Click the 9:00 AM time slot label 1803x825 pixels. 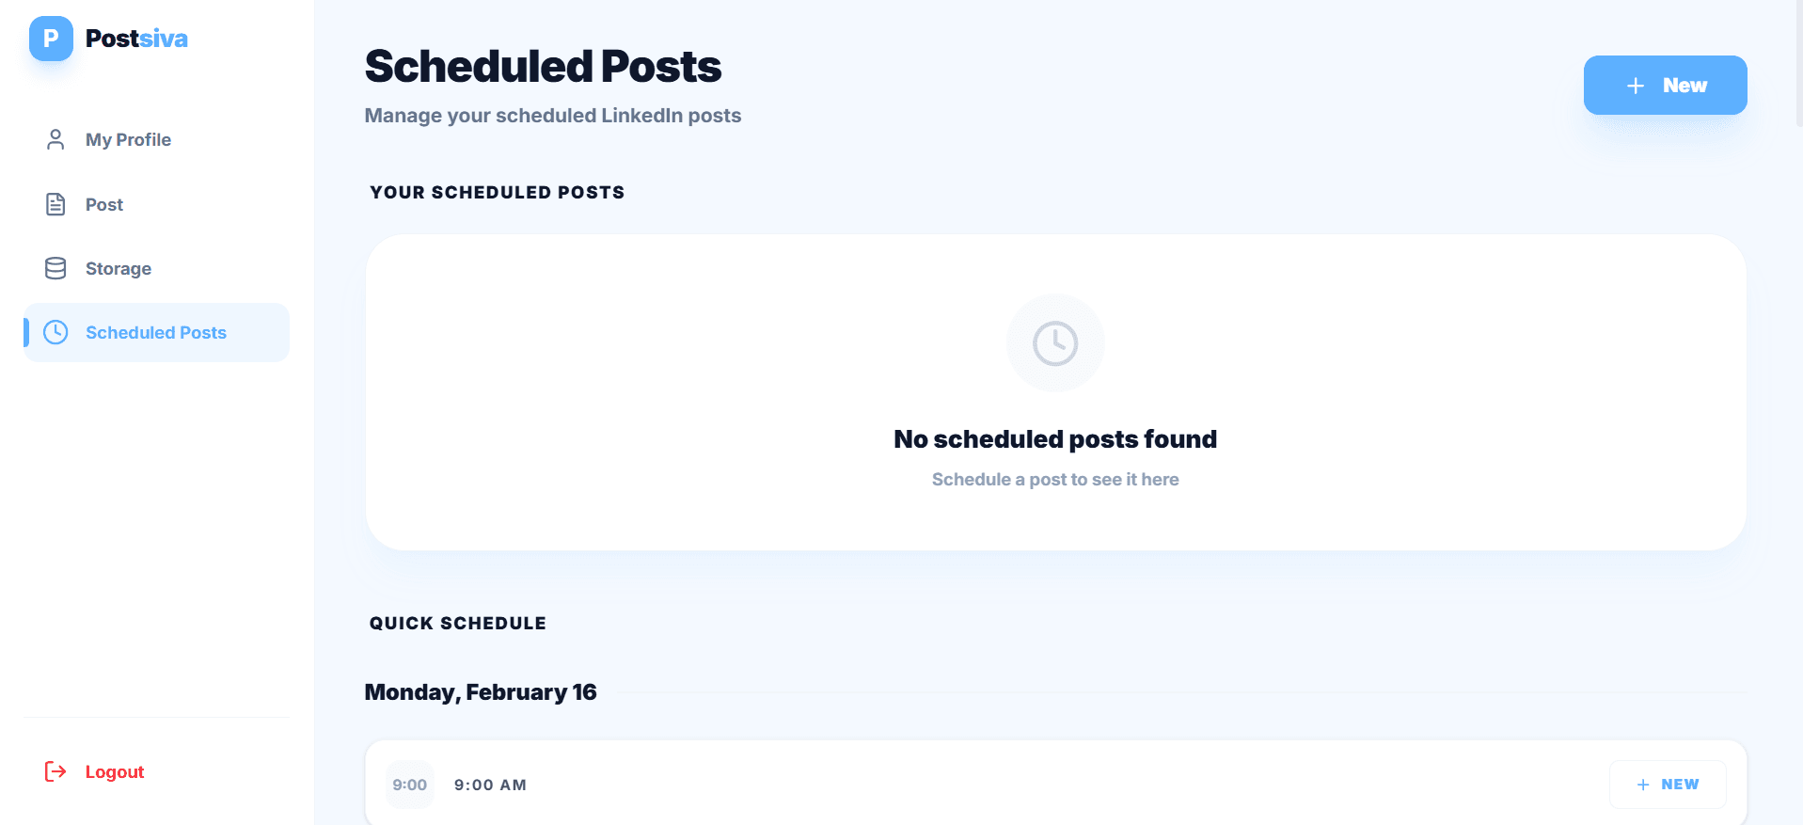click(x=490, y=785)
